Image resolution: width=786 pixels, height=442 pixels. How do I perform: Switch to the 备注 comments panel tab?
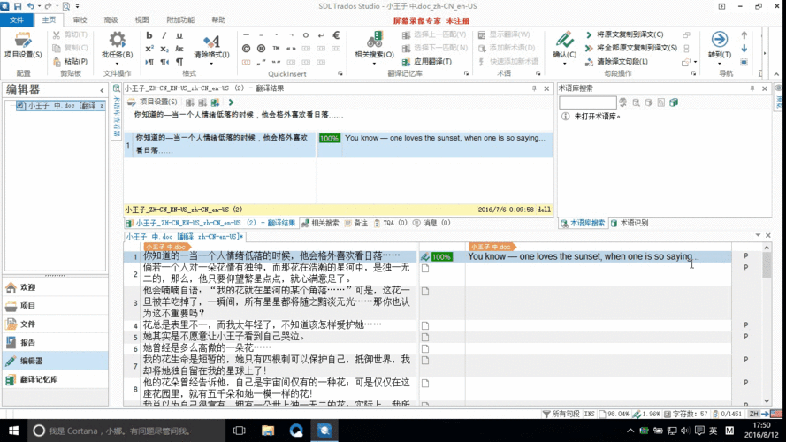(x=356, y=223)
